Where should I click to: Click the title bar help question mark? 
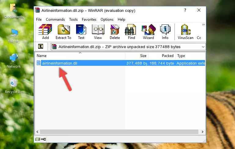click(185, 10)
